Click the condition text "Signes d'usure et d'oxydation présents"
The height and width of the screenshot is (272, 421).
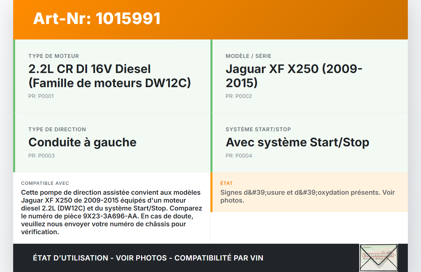(308, 196)
